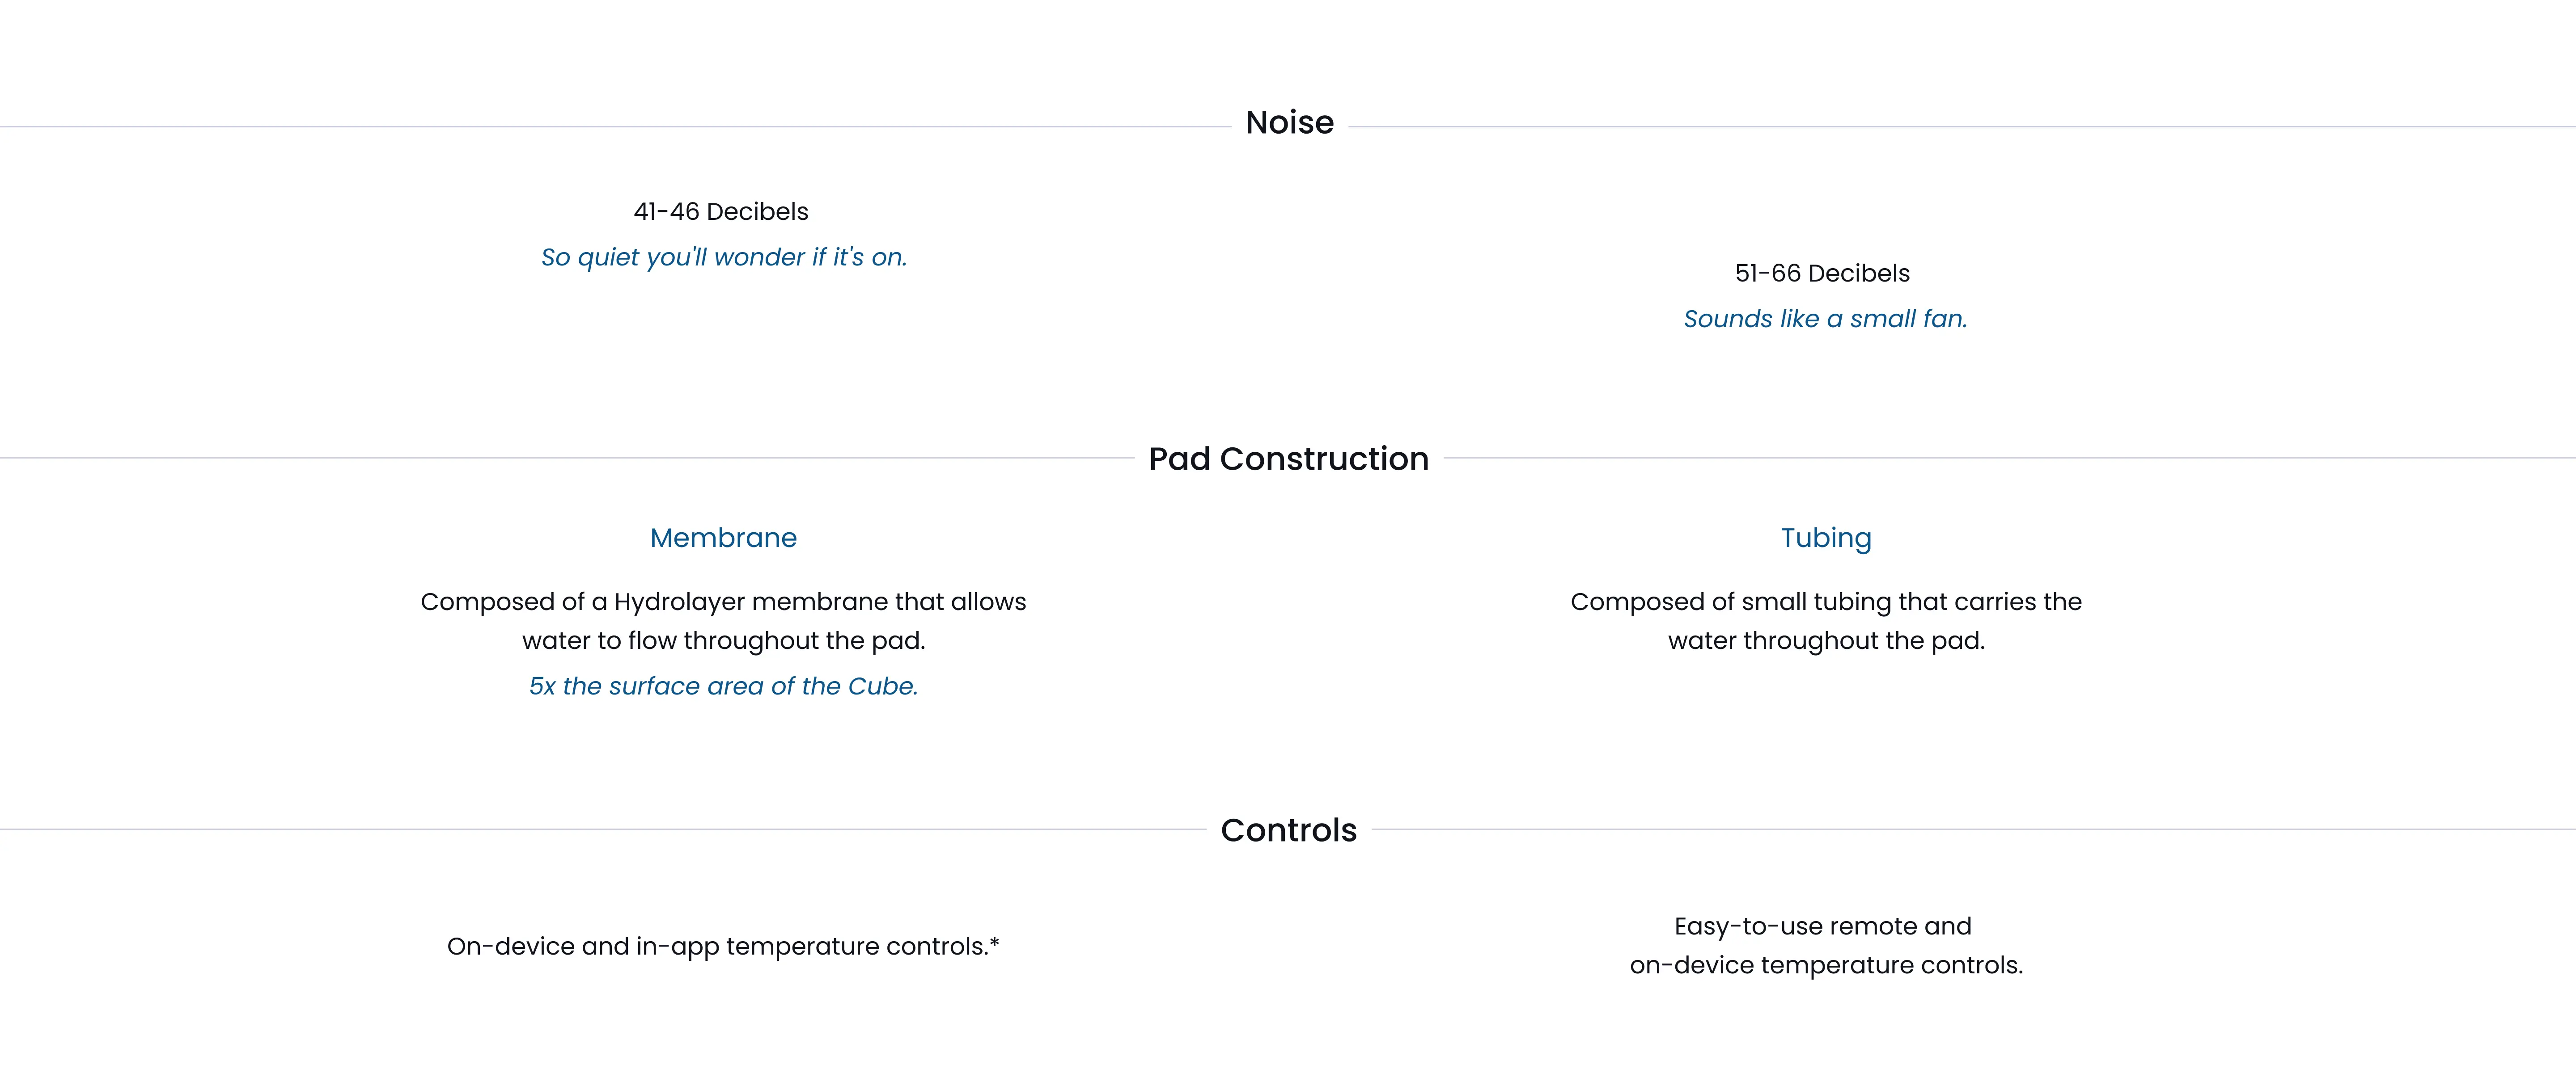
Task: Click the divider line right of Controls
Action: [x=1974, y=829]
